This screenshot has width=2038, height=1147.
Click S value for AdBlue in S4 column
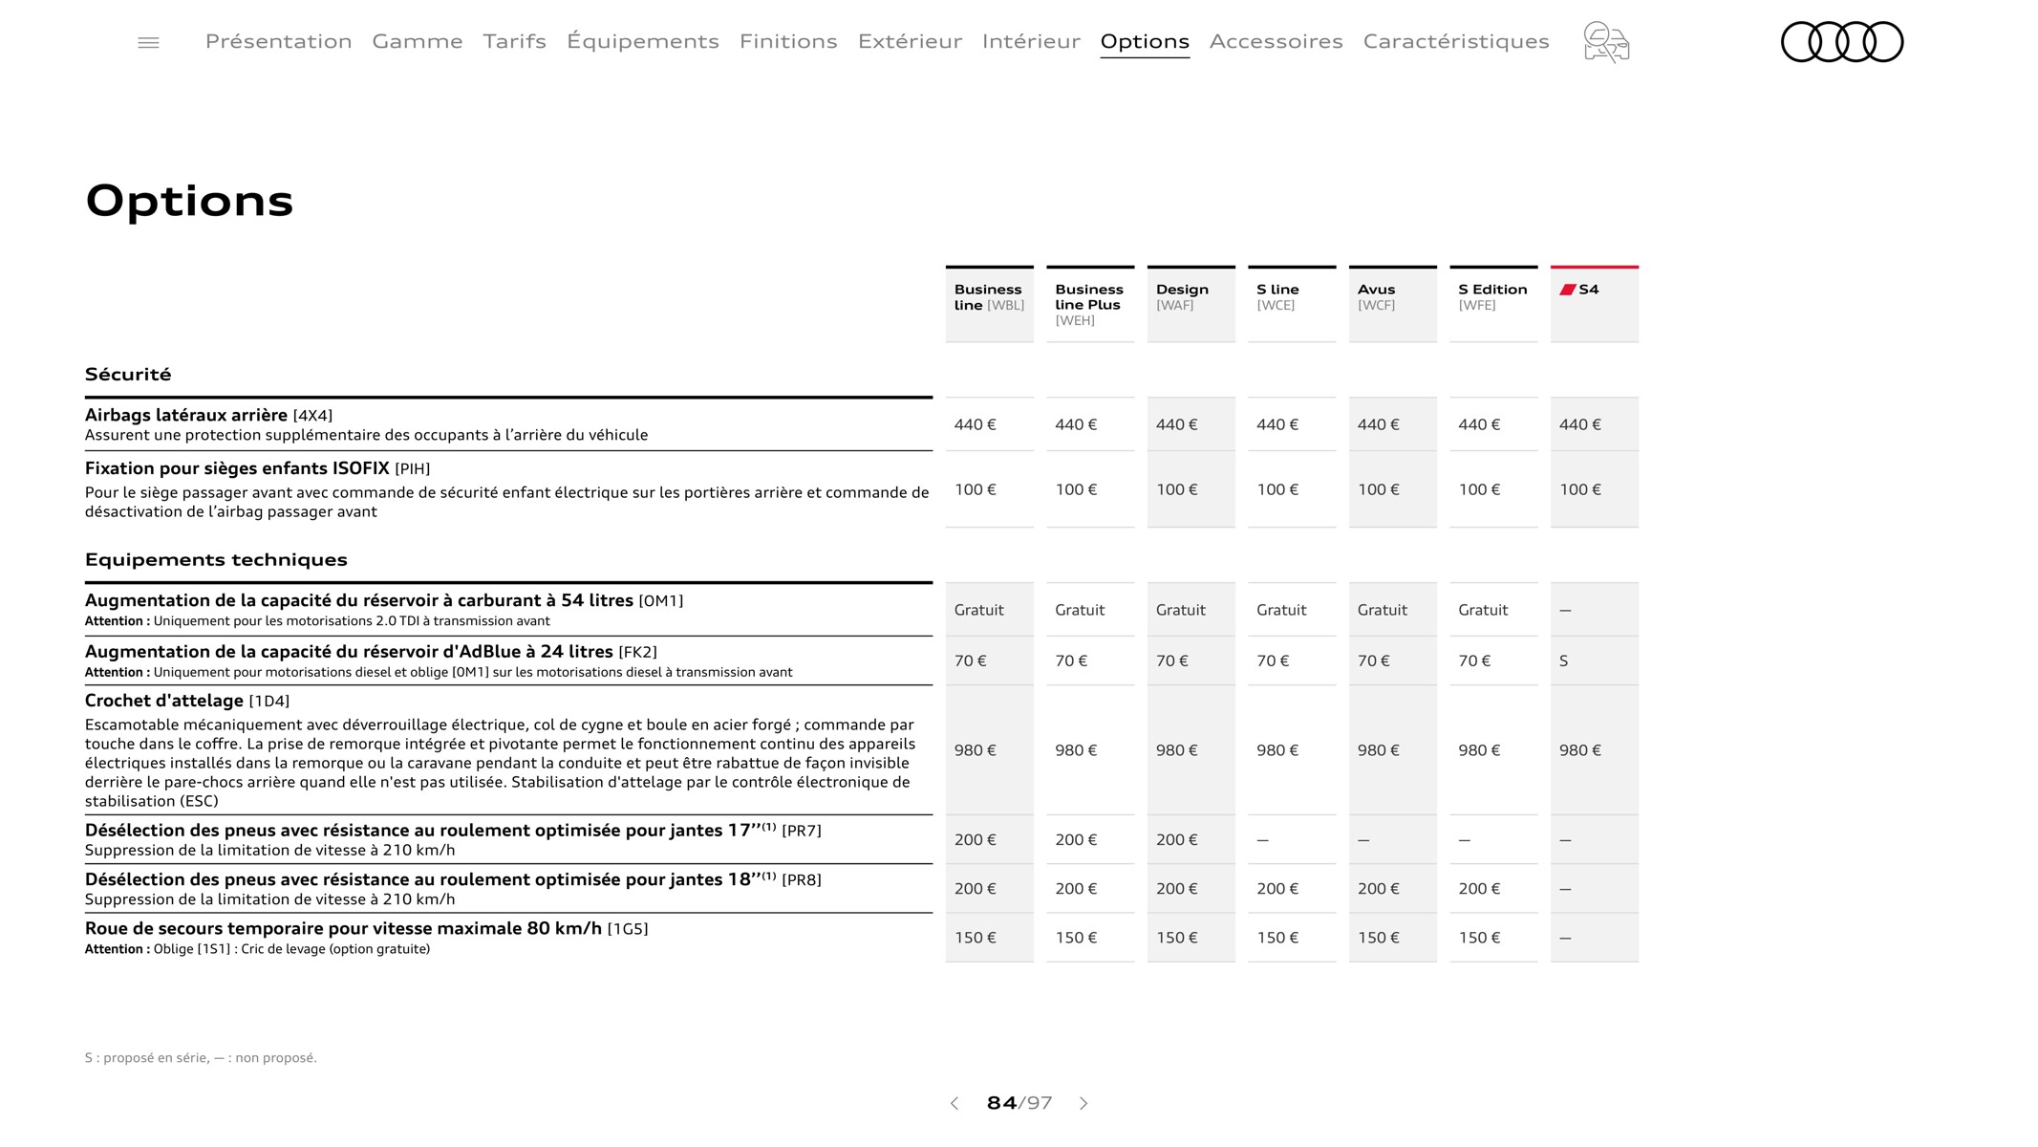[1563, 660]
